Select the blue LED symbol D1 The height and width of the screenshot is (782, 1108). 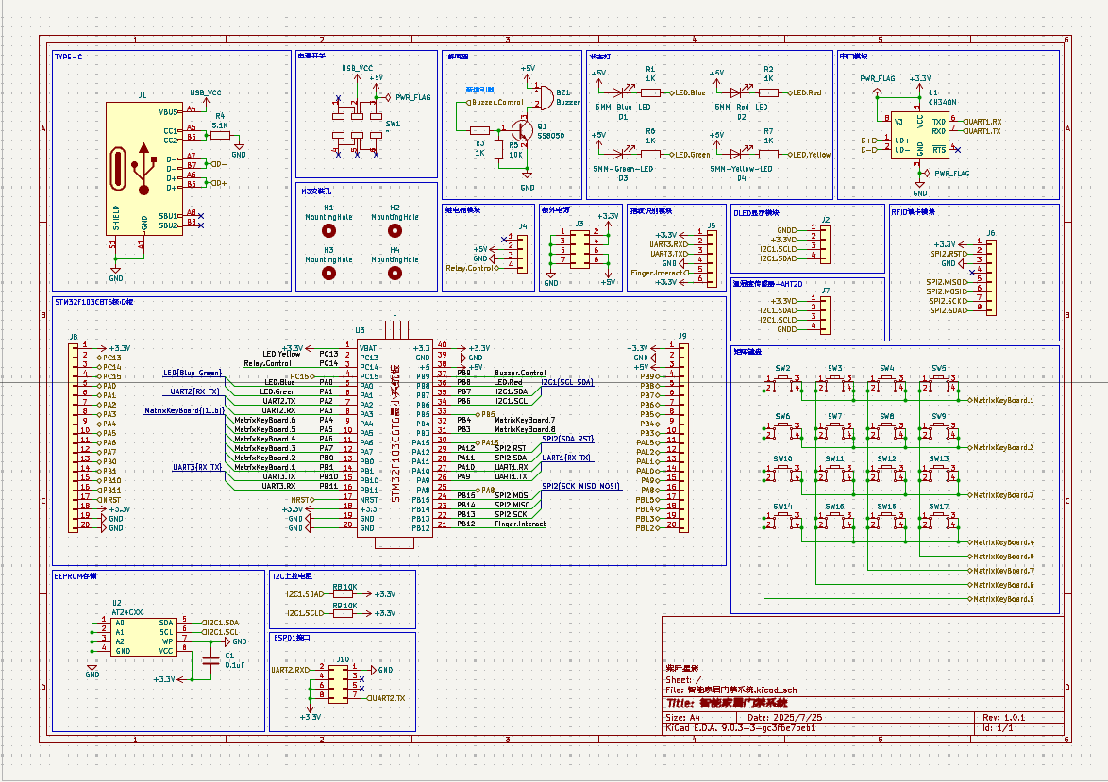coord(617,92)
